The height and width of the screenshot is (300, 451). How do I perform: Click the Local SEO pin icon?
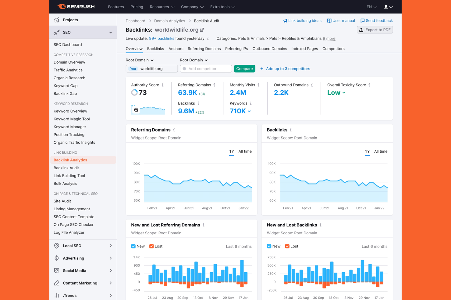pyautogui.click(x=57, y=246)
